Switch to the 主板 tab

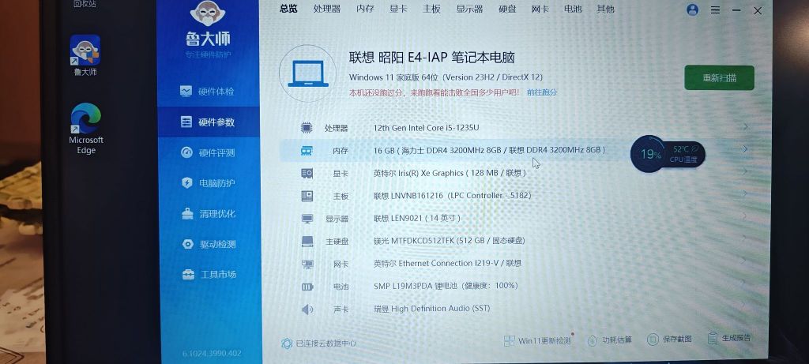pyautogui.click(x=431, y=9)
